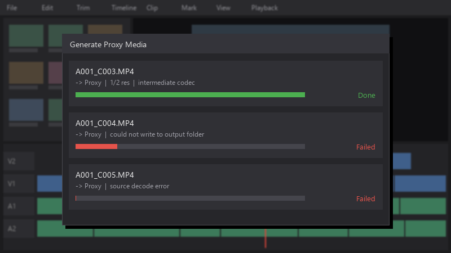Open the View menu
The width and height of the screenshot is (451, 253).
click(223, 8)
